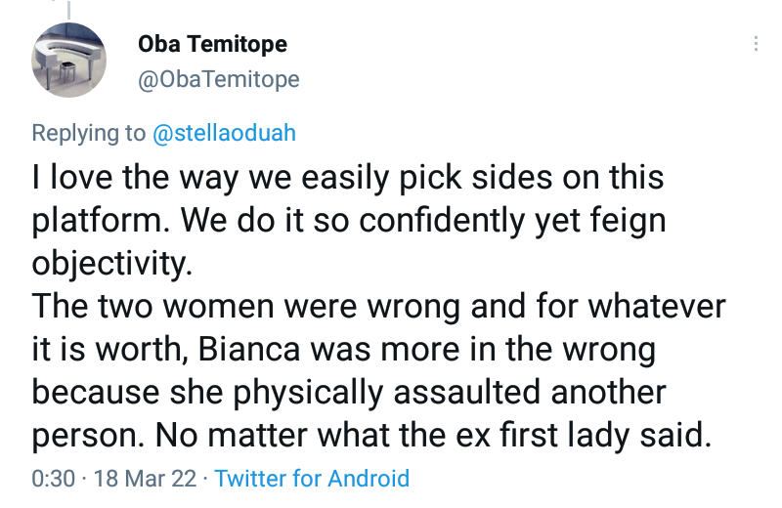Screen dimensions: 782x508
Task: Click the 18 Mar 22 date
Action: tap(144, 479)
